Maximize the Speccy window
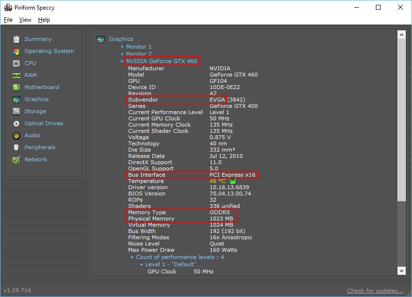This screenshot has height=297, width=412. (378, 7)
